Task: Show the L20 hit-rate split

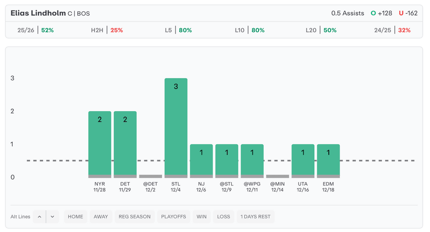Action: tap(321, 30)
